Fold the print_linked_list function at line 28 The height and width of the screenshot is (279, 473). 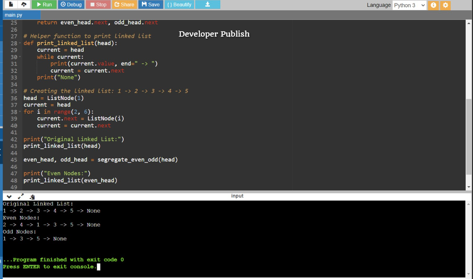[x=20, y=43]
